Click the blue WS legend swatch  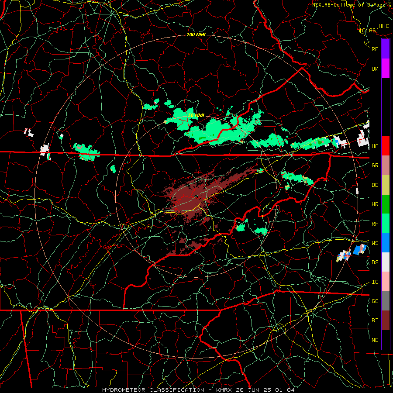point(386,243)
